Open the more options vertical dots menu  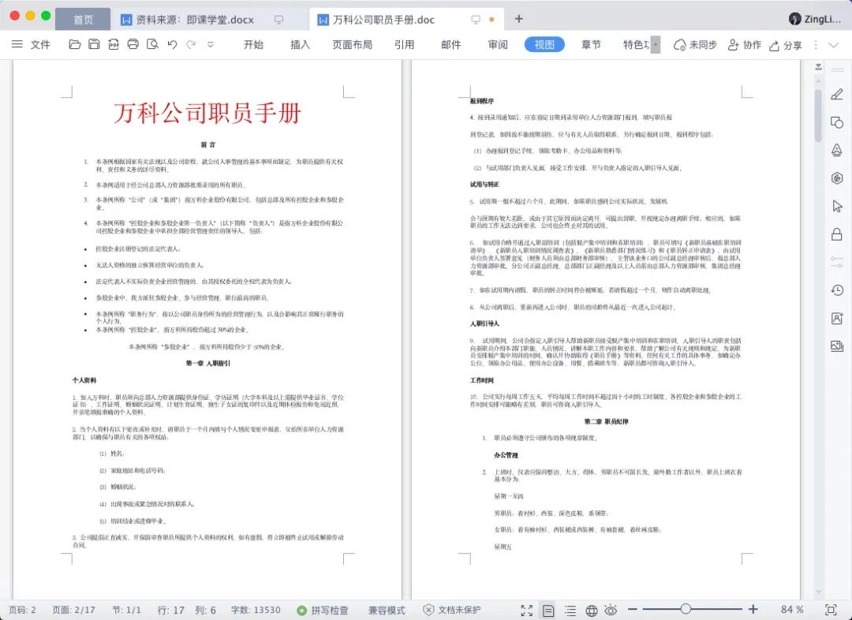coord(816,44)
